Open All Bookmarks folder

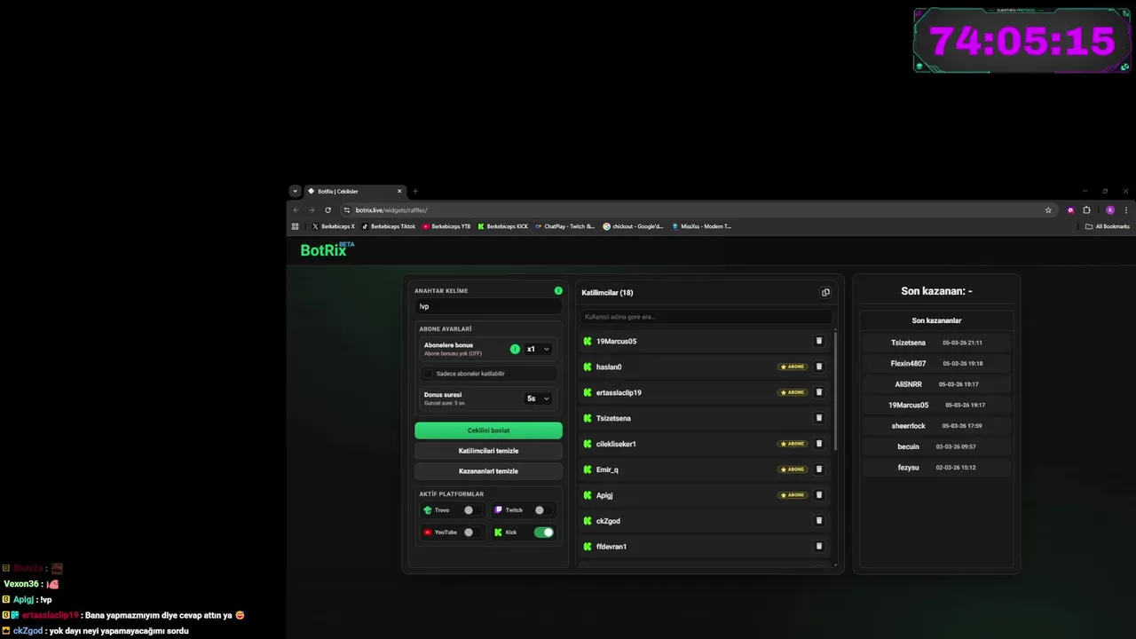click(1108, 226)
